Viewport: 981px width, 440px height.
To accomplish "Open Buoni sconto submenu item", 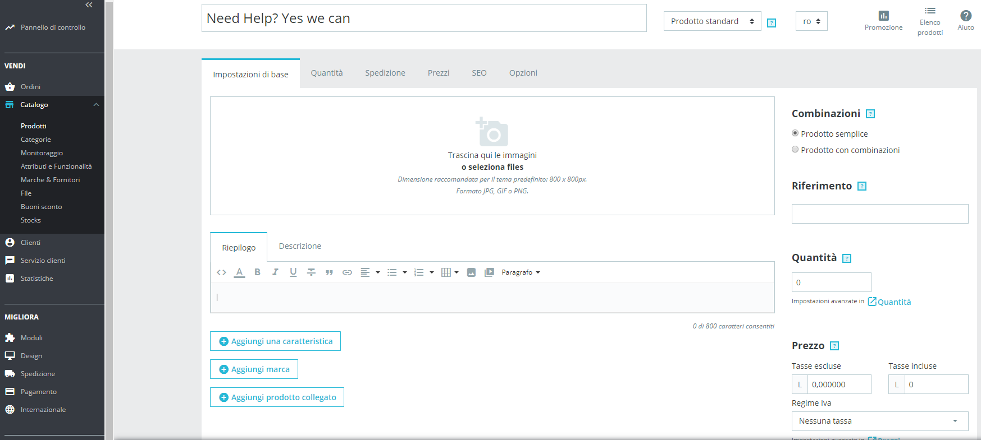I will pyautogui.click(x=41, y=207).
